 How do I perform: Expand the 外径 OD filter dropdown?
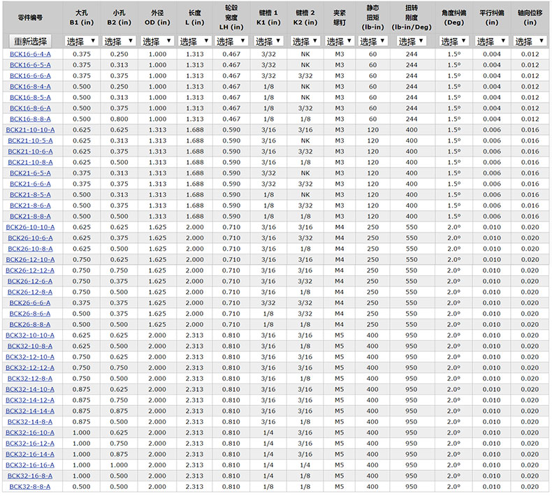tap(157, 41)
